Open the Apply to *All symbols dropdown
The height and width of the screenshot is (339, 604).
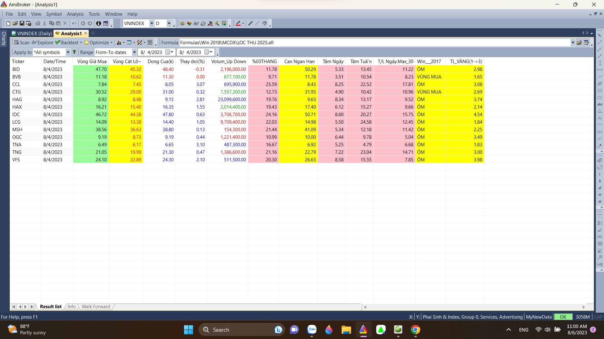point(68,52)
